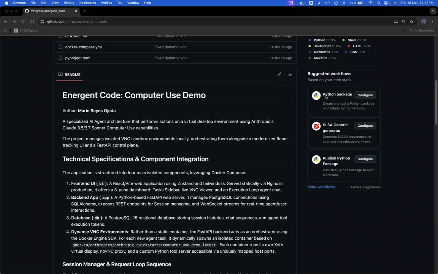Bookmark this tab with the star icon
The height and width of the screenshot is (274, 438).
411,22
